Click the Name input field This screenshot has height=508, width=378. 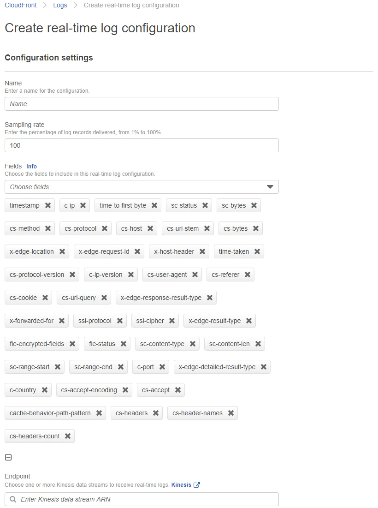coord(142,103)
